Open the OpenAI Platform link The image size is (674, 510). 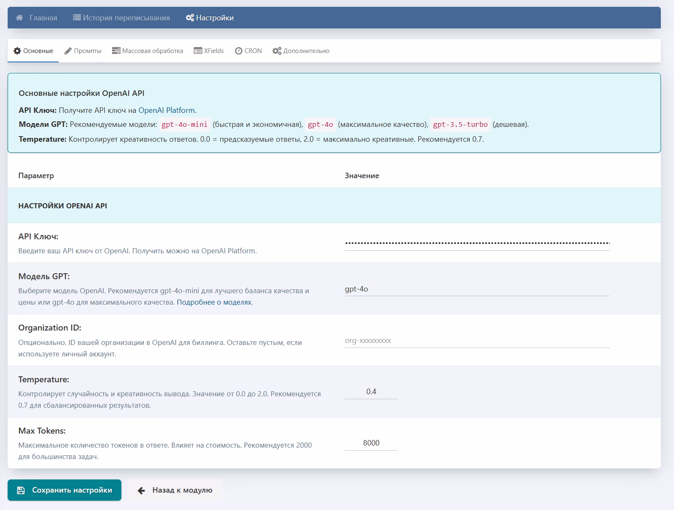167,110
